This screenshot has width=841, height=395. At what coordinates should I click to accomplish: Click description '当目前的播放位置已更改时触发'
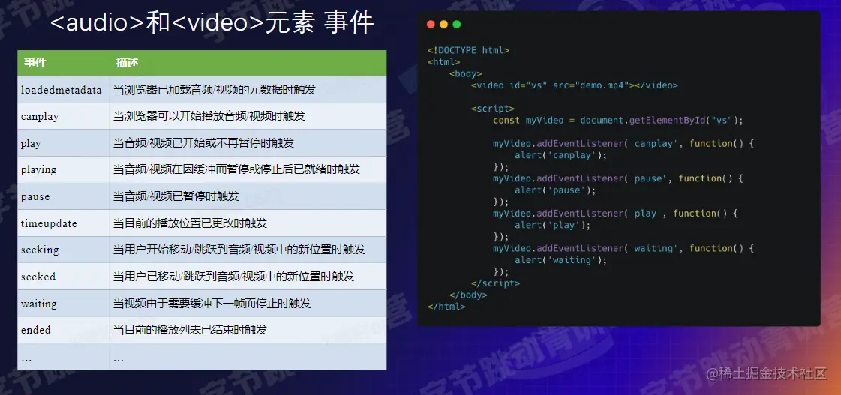tap(190, 223)
